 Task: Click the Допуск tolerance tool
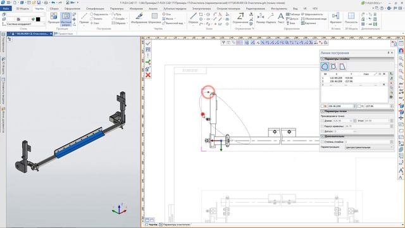click(x=292, y=19)
